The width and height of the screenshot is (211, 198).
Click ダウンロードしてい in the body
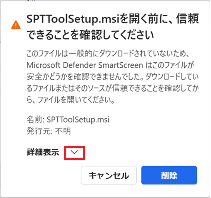point(172,77)
